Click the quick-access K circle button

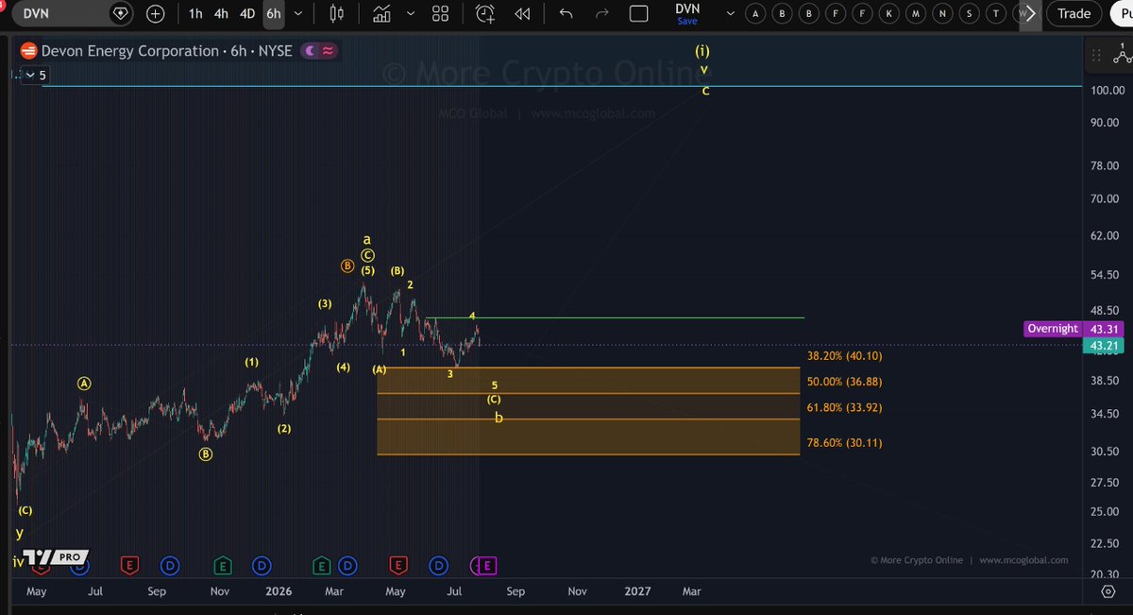pos(888,13)
